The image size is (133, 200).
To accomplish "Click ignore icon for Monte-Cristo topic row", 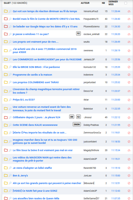I will click(129, 19).
